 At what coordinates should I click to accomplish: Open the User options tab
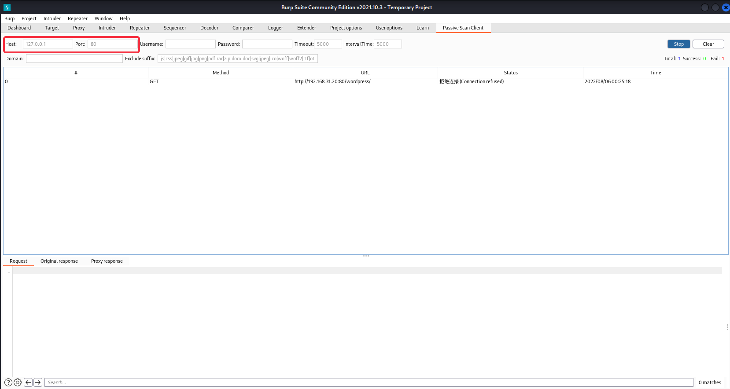[389, 28]
